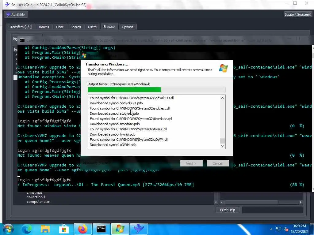Image resolution: width=314 pixels, height=235 pixels.
Task: Switch to Command Prompt taskbar icon
Action: [101, 229]
